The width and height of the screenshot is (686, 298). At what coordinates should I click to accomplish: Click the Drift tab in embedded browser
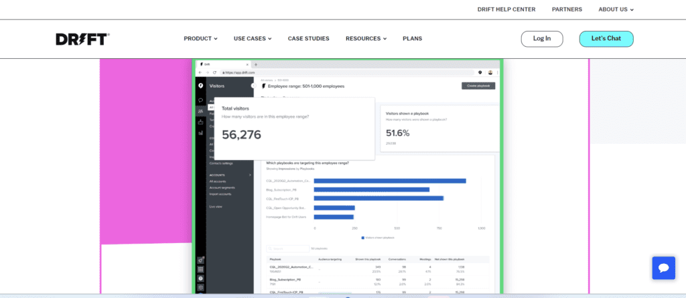224,64
